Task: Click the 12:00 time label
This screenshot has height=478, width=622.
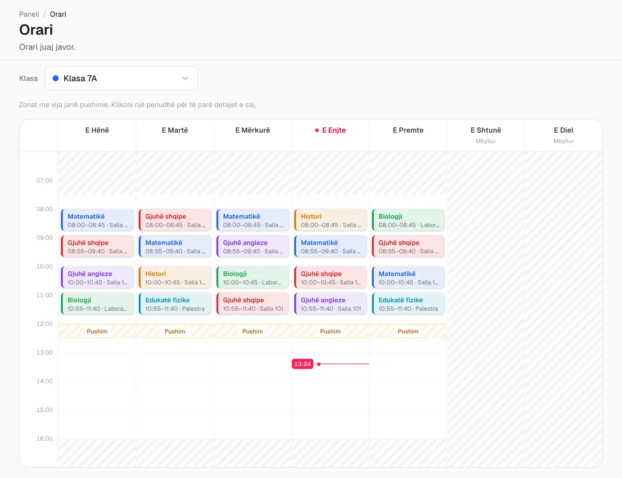Action: click(45, 324)
